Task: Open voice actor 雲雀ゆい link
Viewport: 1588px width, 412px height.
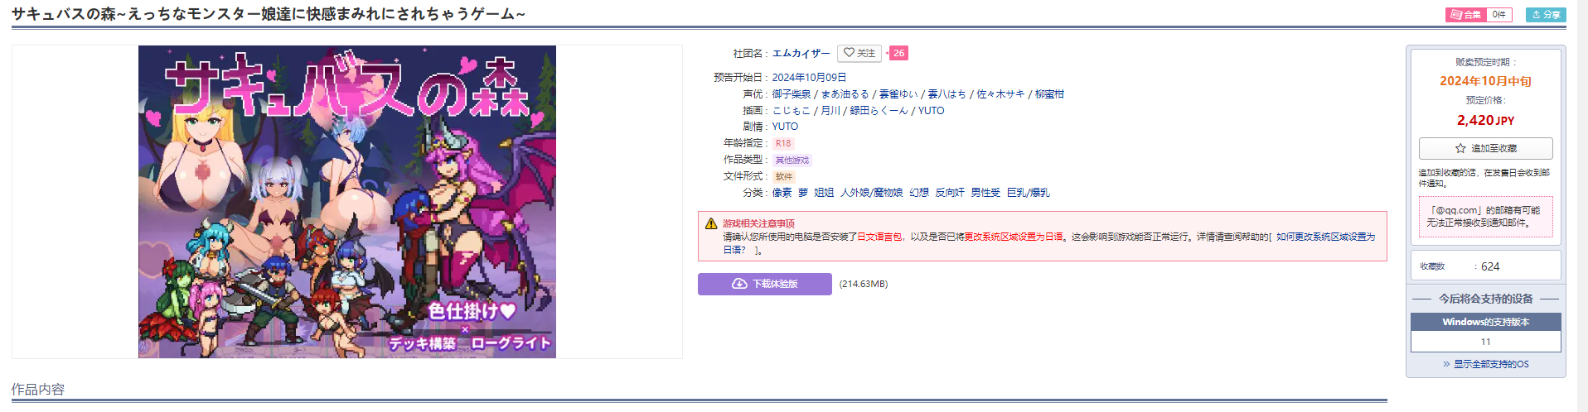Action: [898, 94]
